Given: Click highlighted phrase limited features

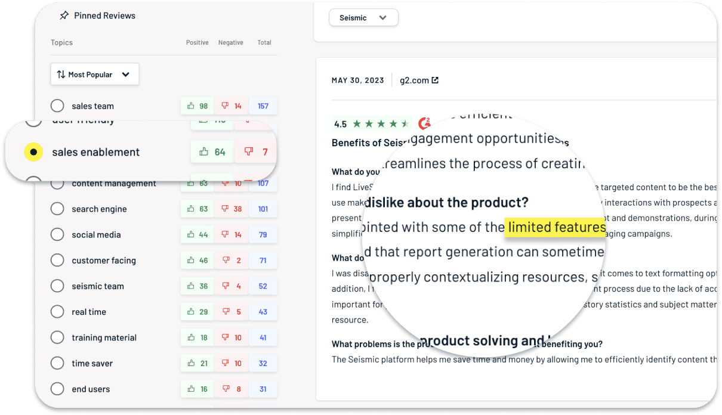Looking at the screenshot, I should click(556, 227).
